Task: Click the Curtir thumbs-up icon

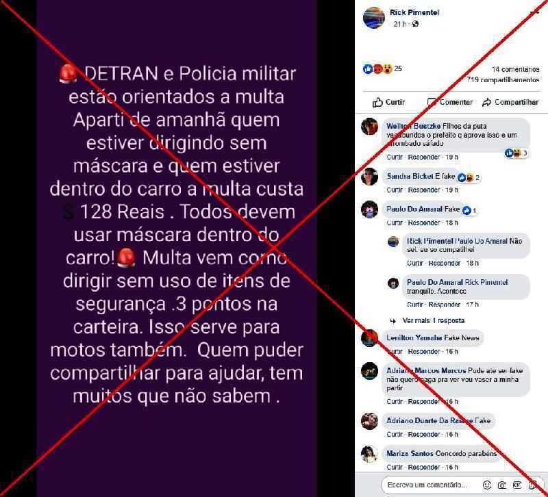Action: [377, 102]
